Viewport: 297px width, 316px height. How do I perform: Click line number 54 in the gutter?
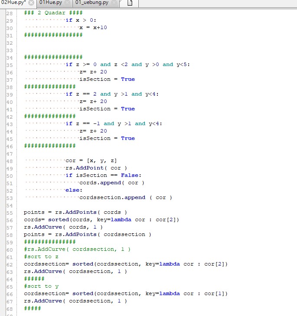[10, 206]
